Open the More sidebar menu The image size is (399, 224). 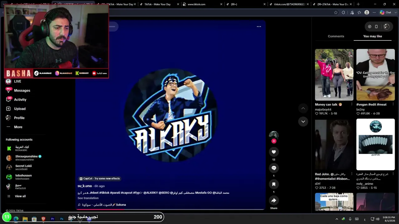pos(14,127)
